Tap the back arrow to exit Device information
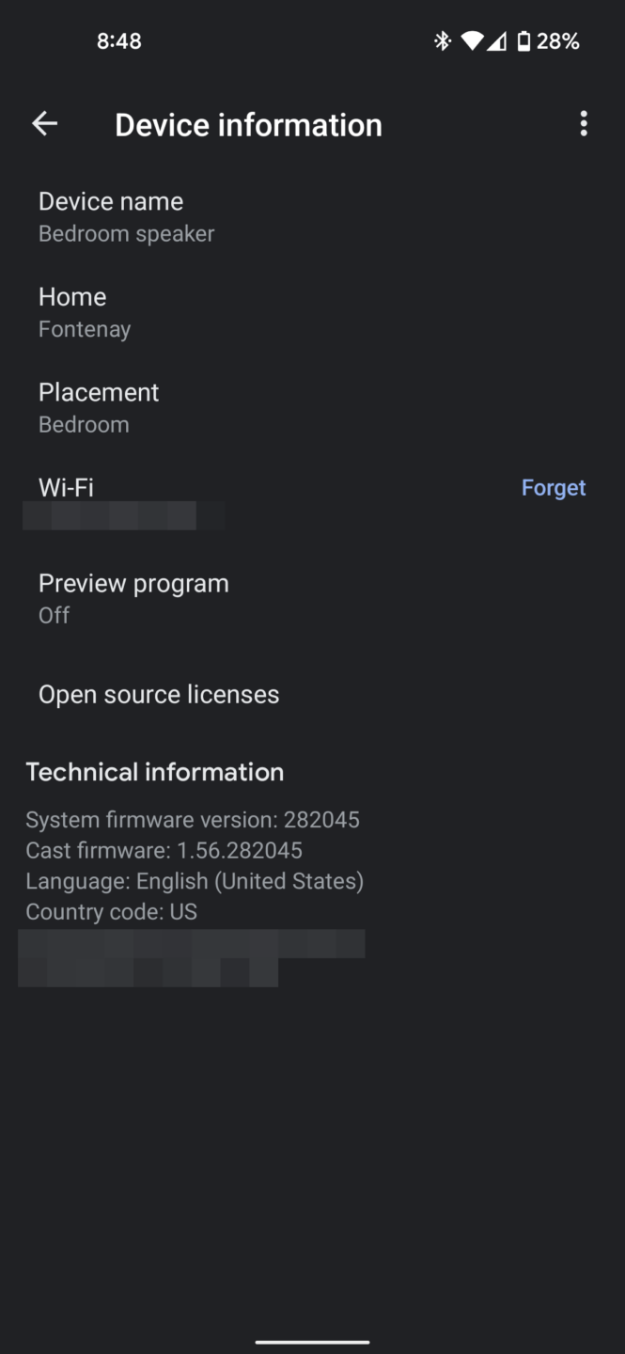625x1354 pixels. (44, 123)
